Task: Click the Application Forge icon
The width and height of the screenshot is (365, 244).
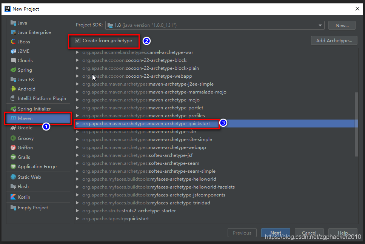Action: click(x=13, y=167)
